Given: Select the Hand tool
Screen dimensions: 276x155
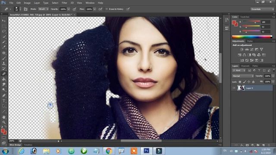Looking at the screenshot, I should (4, 117).
